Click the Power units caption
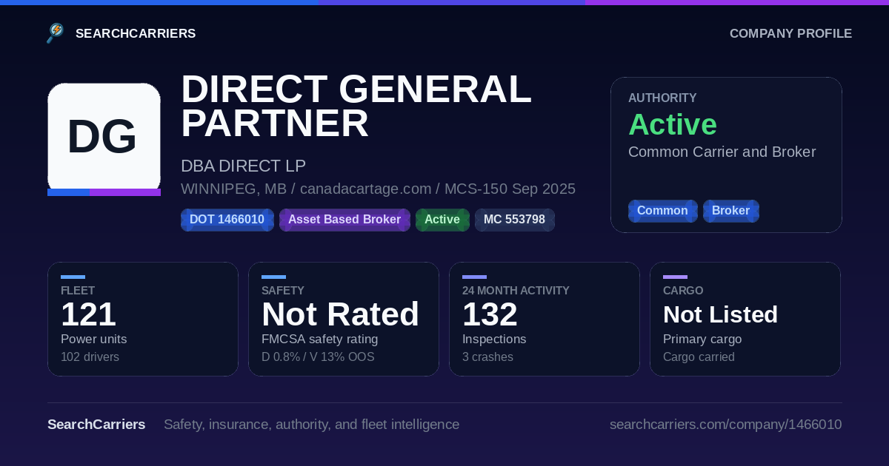 pyautogui.click(x=93, y=339)
